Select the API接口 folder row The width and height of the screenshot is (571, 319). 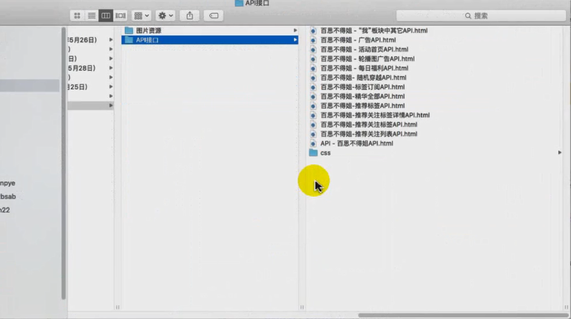[x=210, y=40]
